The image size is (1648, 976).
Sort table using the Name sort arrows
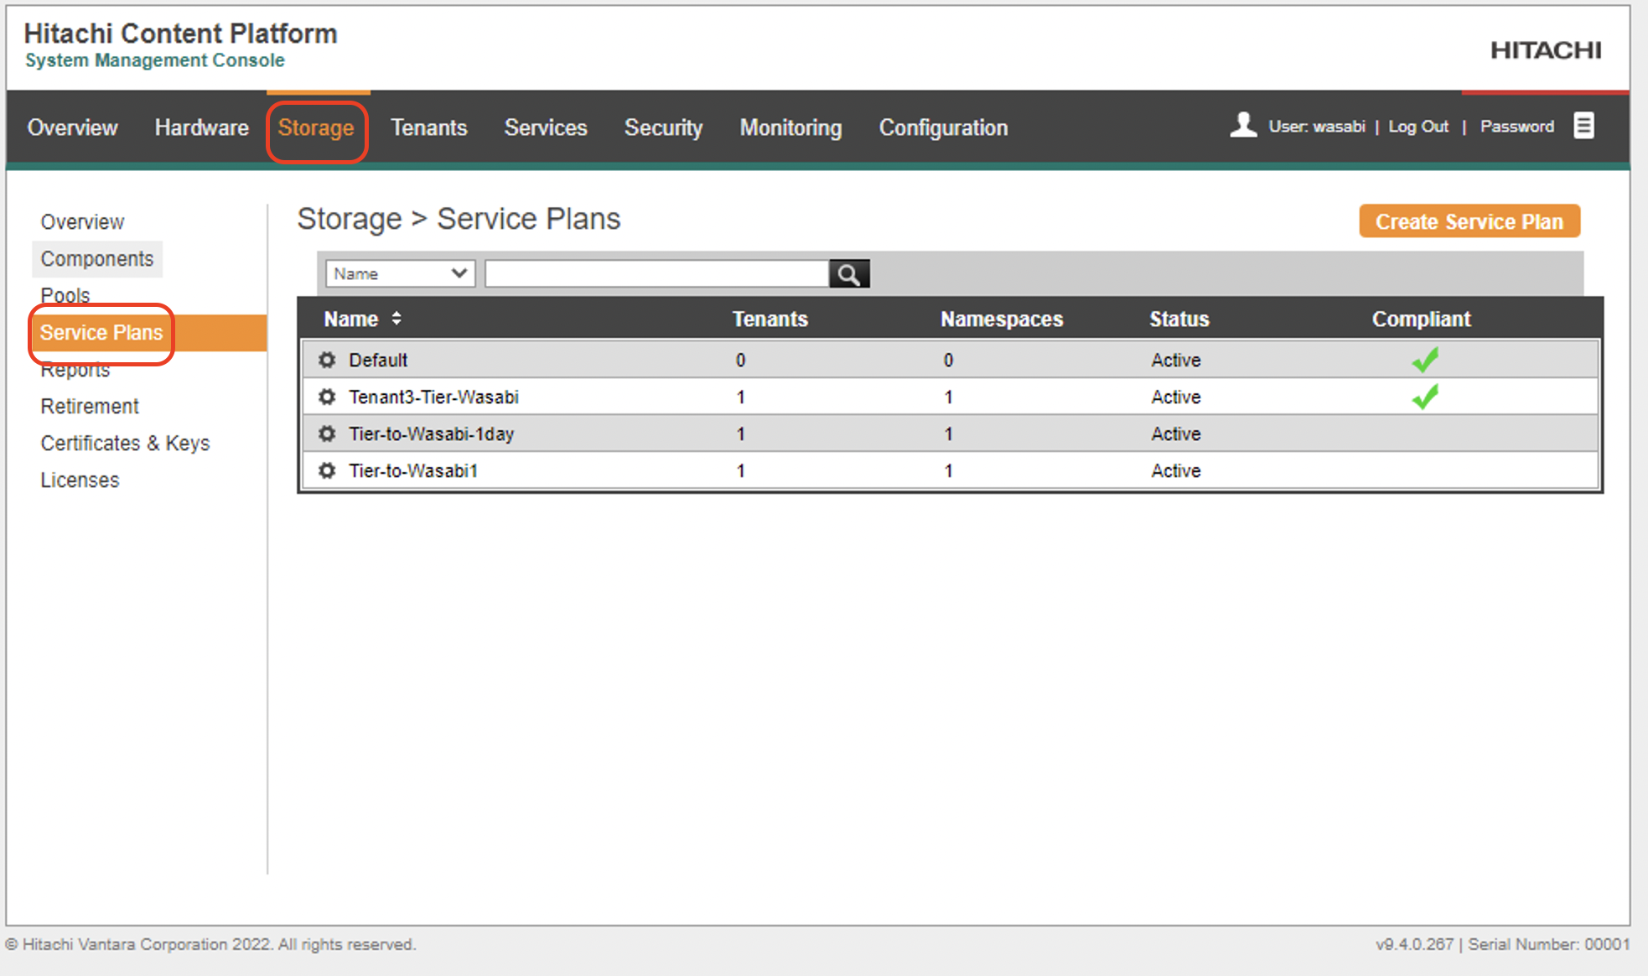coord(396,319)
